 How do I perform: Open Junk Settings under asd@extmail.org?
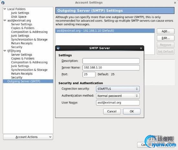point(20,36)
